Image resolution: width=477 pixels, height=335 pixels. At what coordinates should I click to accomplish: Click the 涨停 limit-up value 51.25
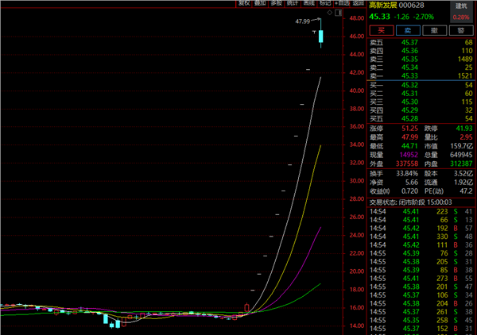(409, 129)
